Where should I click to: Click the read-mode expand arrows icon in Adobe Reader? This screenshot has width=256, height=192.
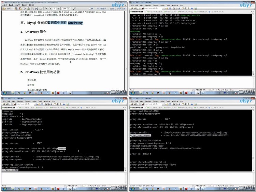coord(74,9)
